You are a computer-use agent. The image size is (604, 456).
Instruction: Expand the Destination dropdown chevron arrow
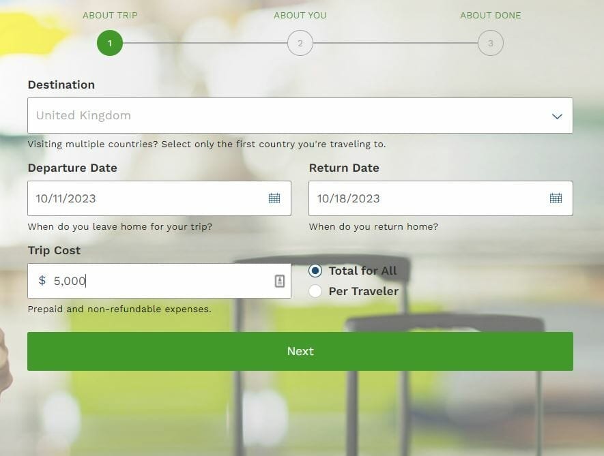click(x=557, y=116)
